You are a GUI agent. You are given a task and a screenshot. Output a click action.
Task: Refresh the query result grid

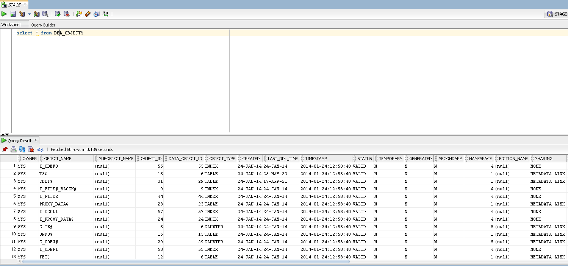(x=22, y=149)
